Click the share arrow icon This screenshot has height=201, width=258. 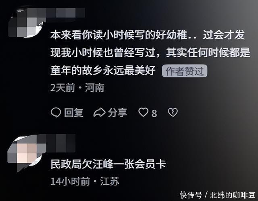(100, 112)
